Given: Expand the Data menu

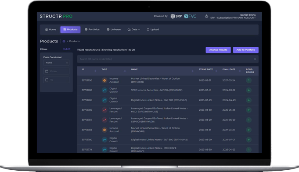Looking at the screenshot, I should 133,29.
